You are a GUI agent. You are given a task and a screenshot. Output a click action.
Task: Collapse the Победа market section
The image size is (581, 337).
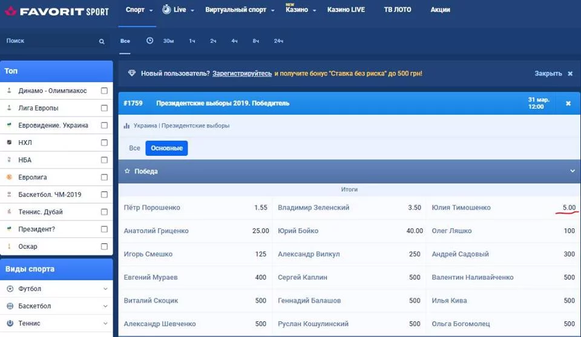tap(572, 172)
